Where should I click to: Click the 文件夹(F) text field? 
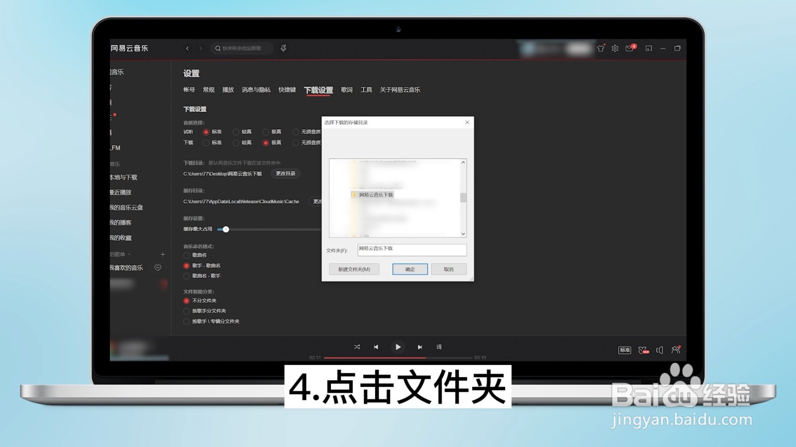412,249
